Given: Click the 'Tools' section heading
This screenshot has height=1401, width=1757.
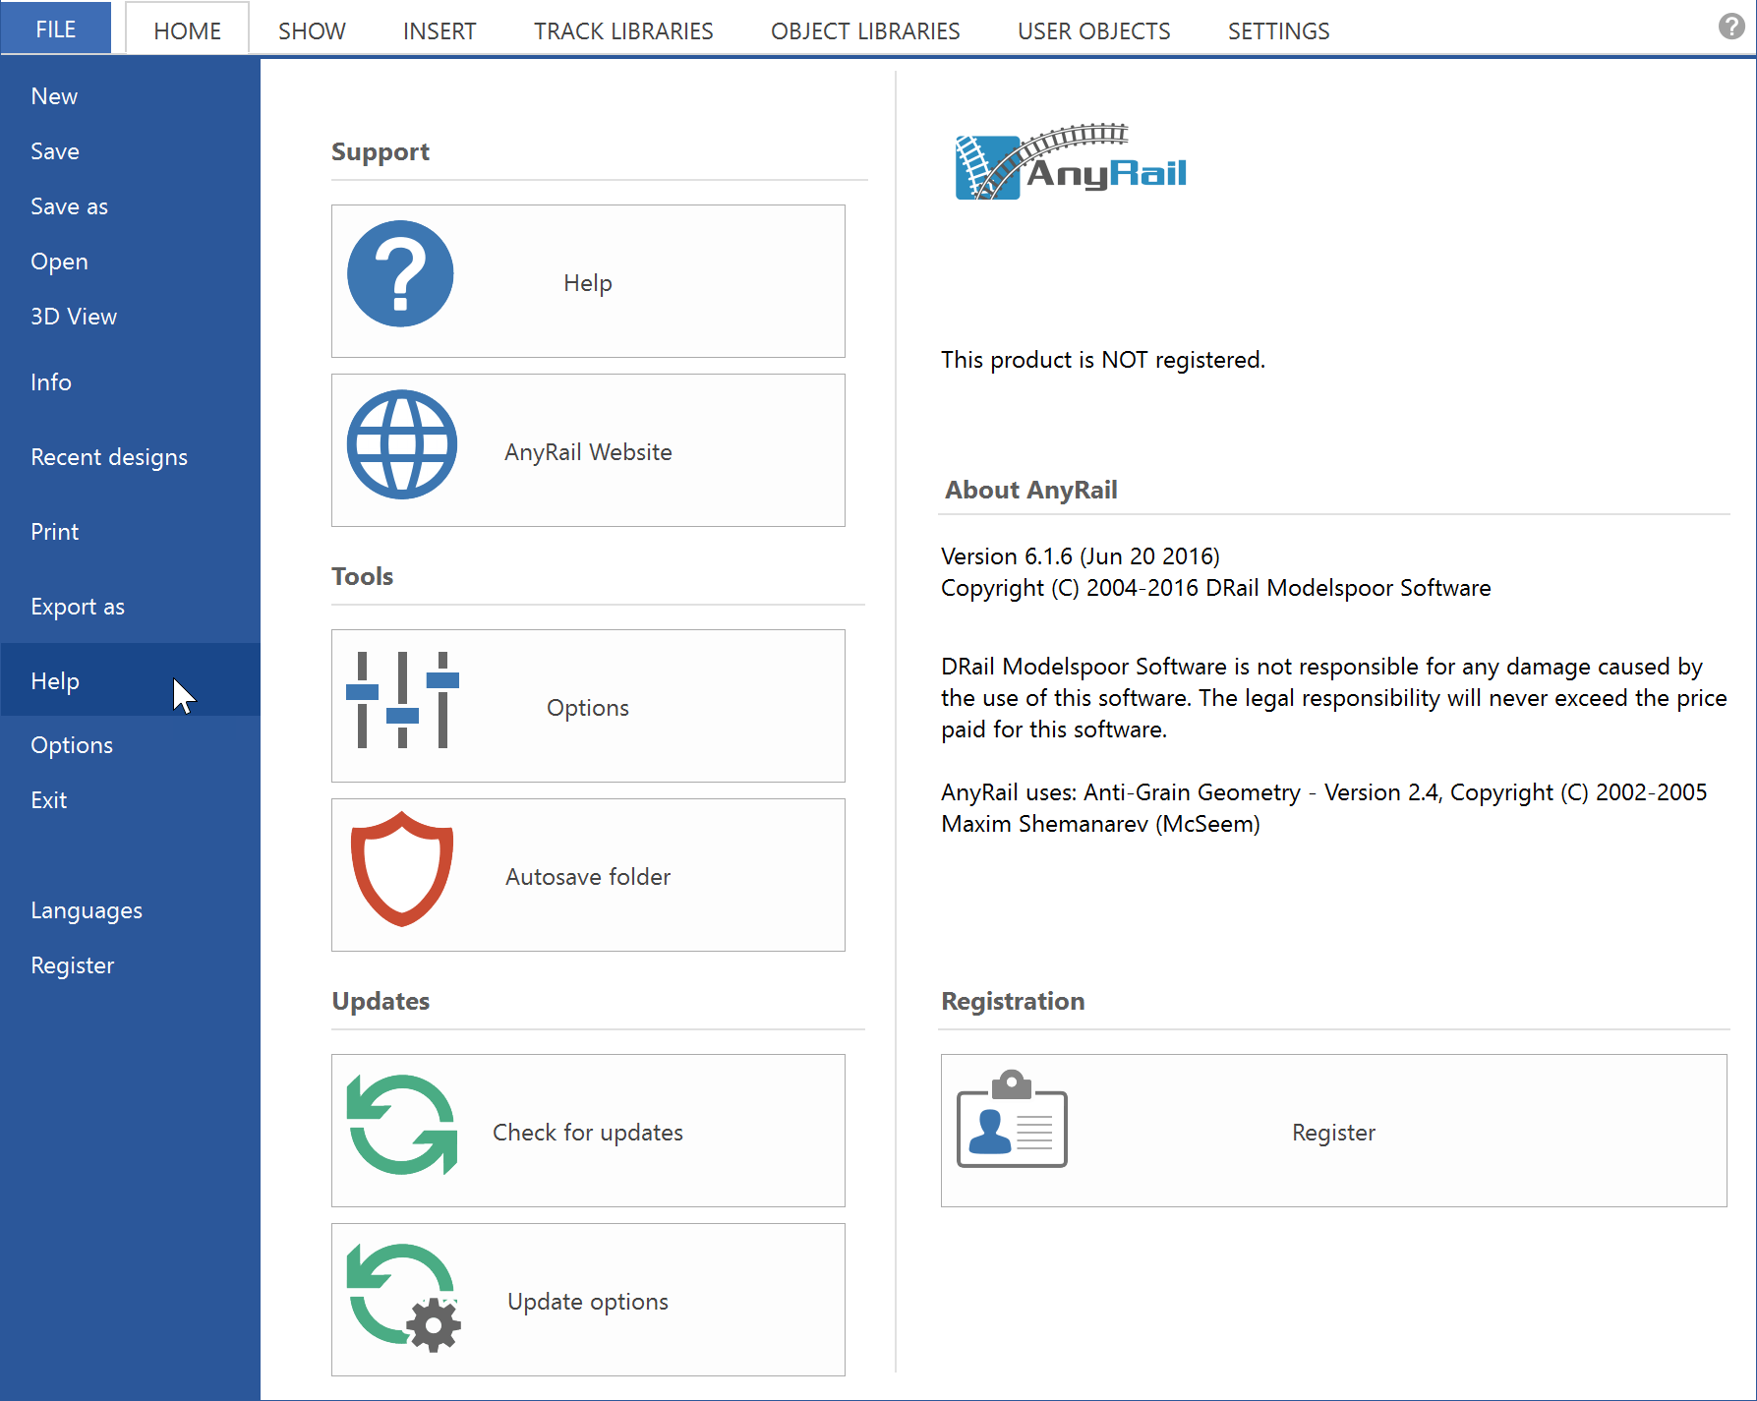Looking at the screenshot, I should (362, 576).
